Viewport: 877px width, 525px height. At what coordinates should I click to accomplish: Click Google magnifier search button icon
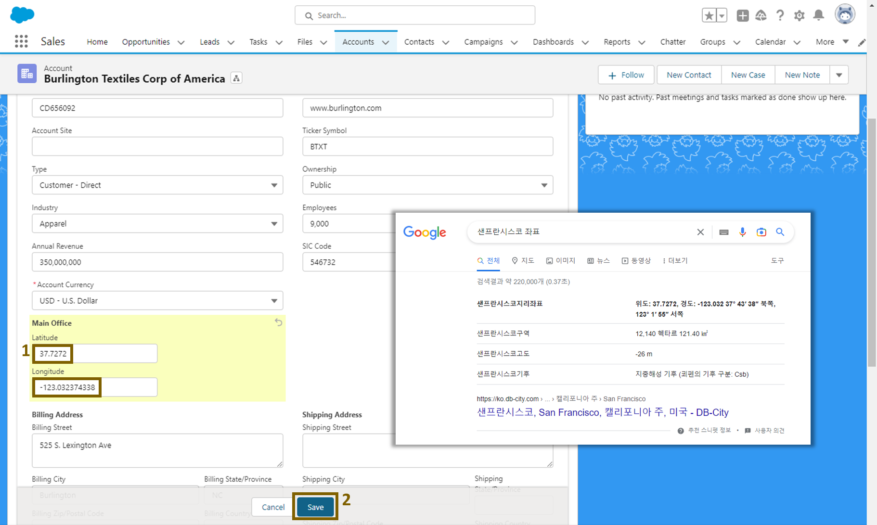point(780,232)
